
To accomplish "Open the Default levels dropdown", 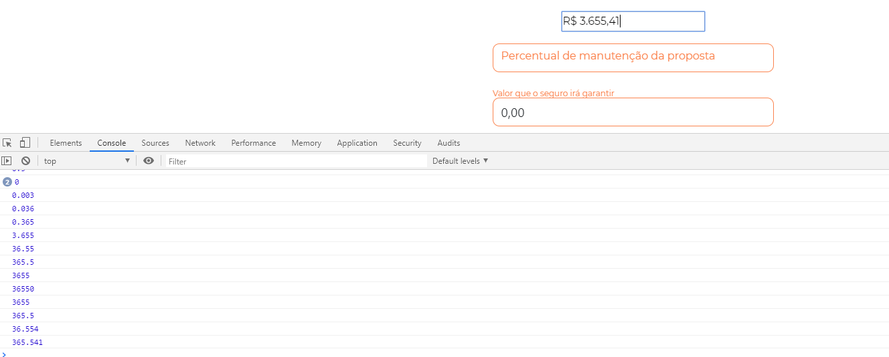I will (x=461, y=161).
